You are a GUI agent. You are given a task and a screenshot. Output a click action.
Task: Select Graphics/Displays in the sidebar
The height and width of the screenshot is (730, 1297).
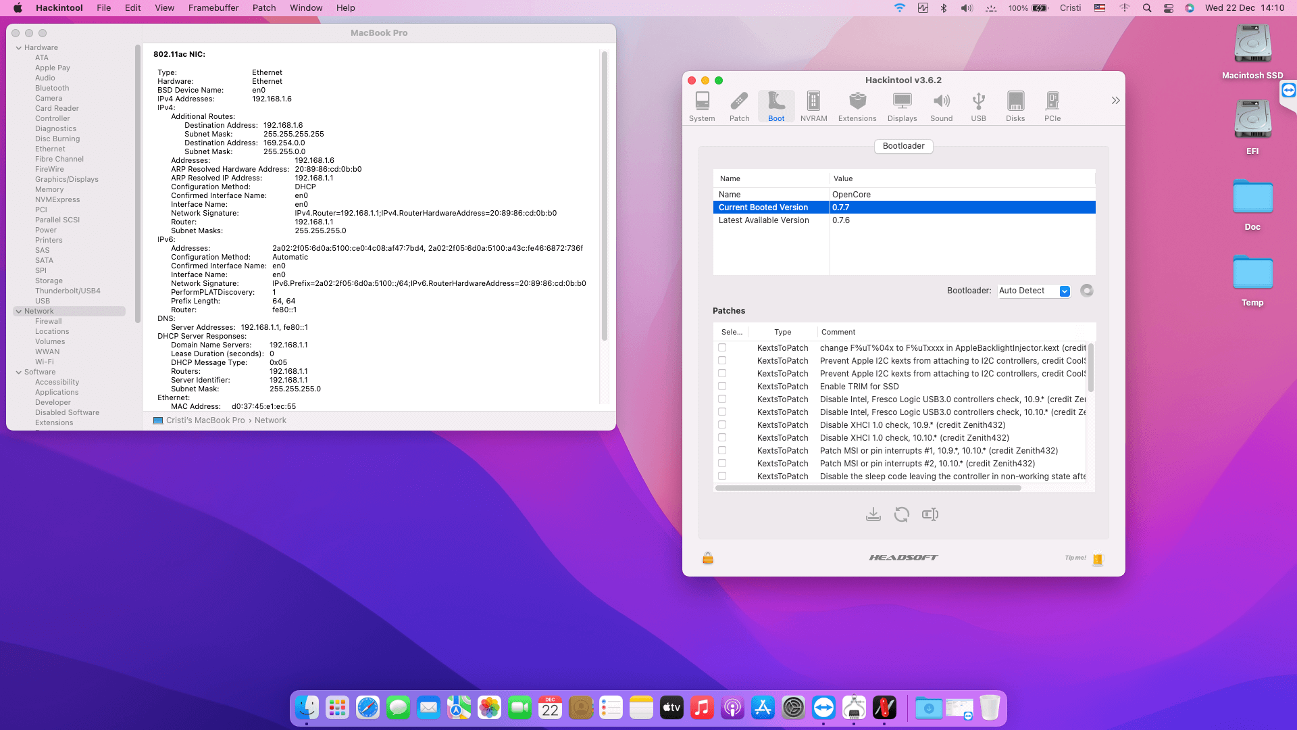tap(67, 180)
